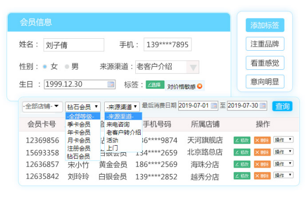307x203 pixels.
Task: Choose 来电咨询 from the source list
Action: (x=123, y=124)
